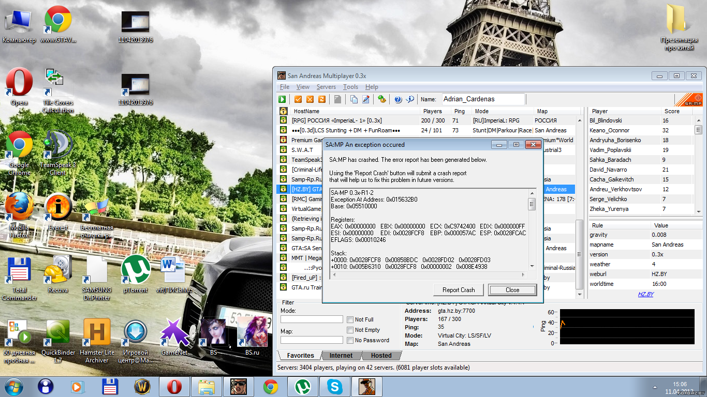The image size is (707, 397).
Task: Open the View menu
Action: point(303,87)
